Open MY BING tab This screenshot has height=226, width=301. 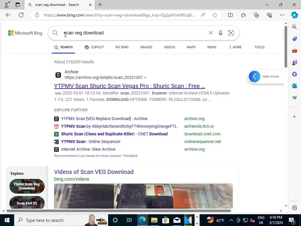pos(122,47)
